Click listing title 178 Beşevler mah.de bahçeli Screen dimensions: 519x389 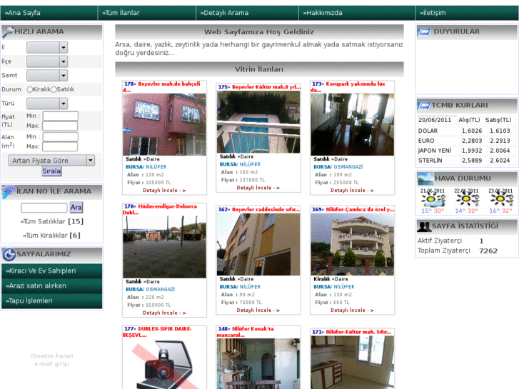161,87
